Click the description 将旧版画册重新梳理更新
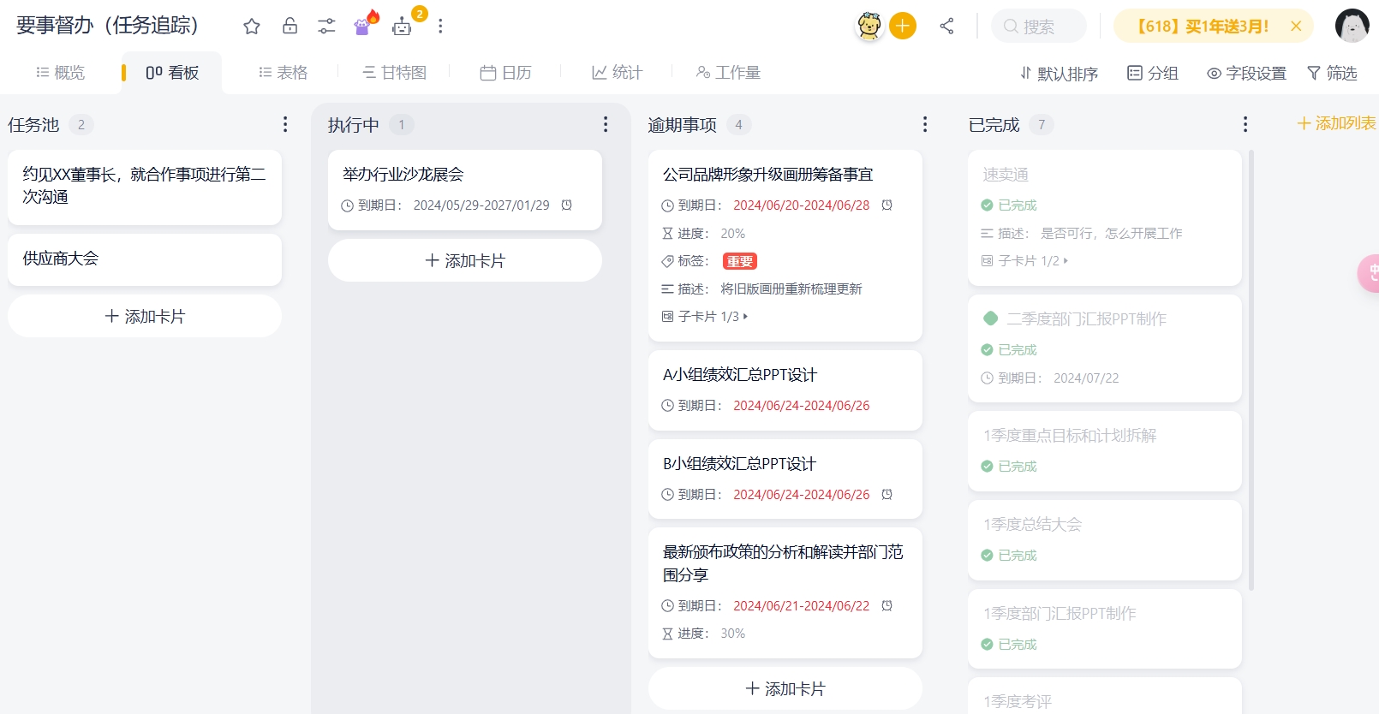 pos(791,289)
